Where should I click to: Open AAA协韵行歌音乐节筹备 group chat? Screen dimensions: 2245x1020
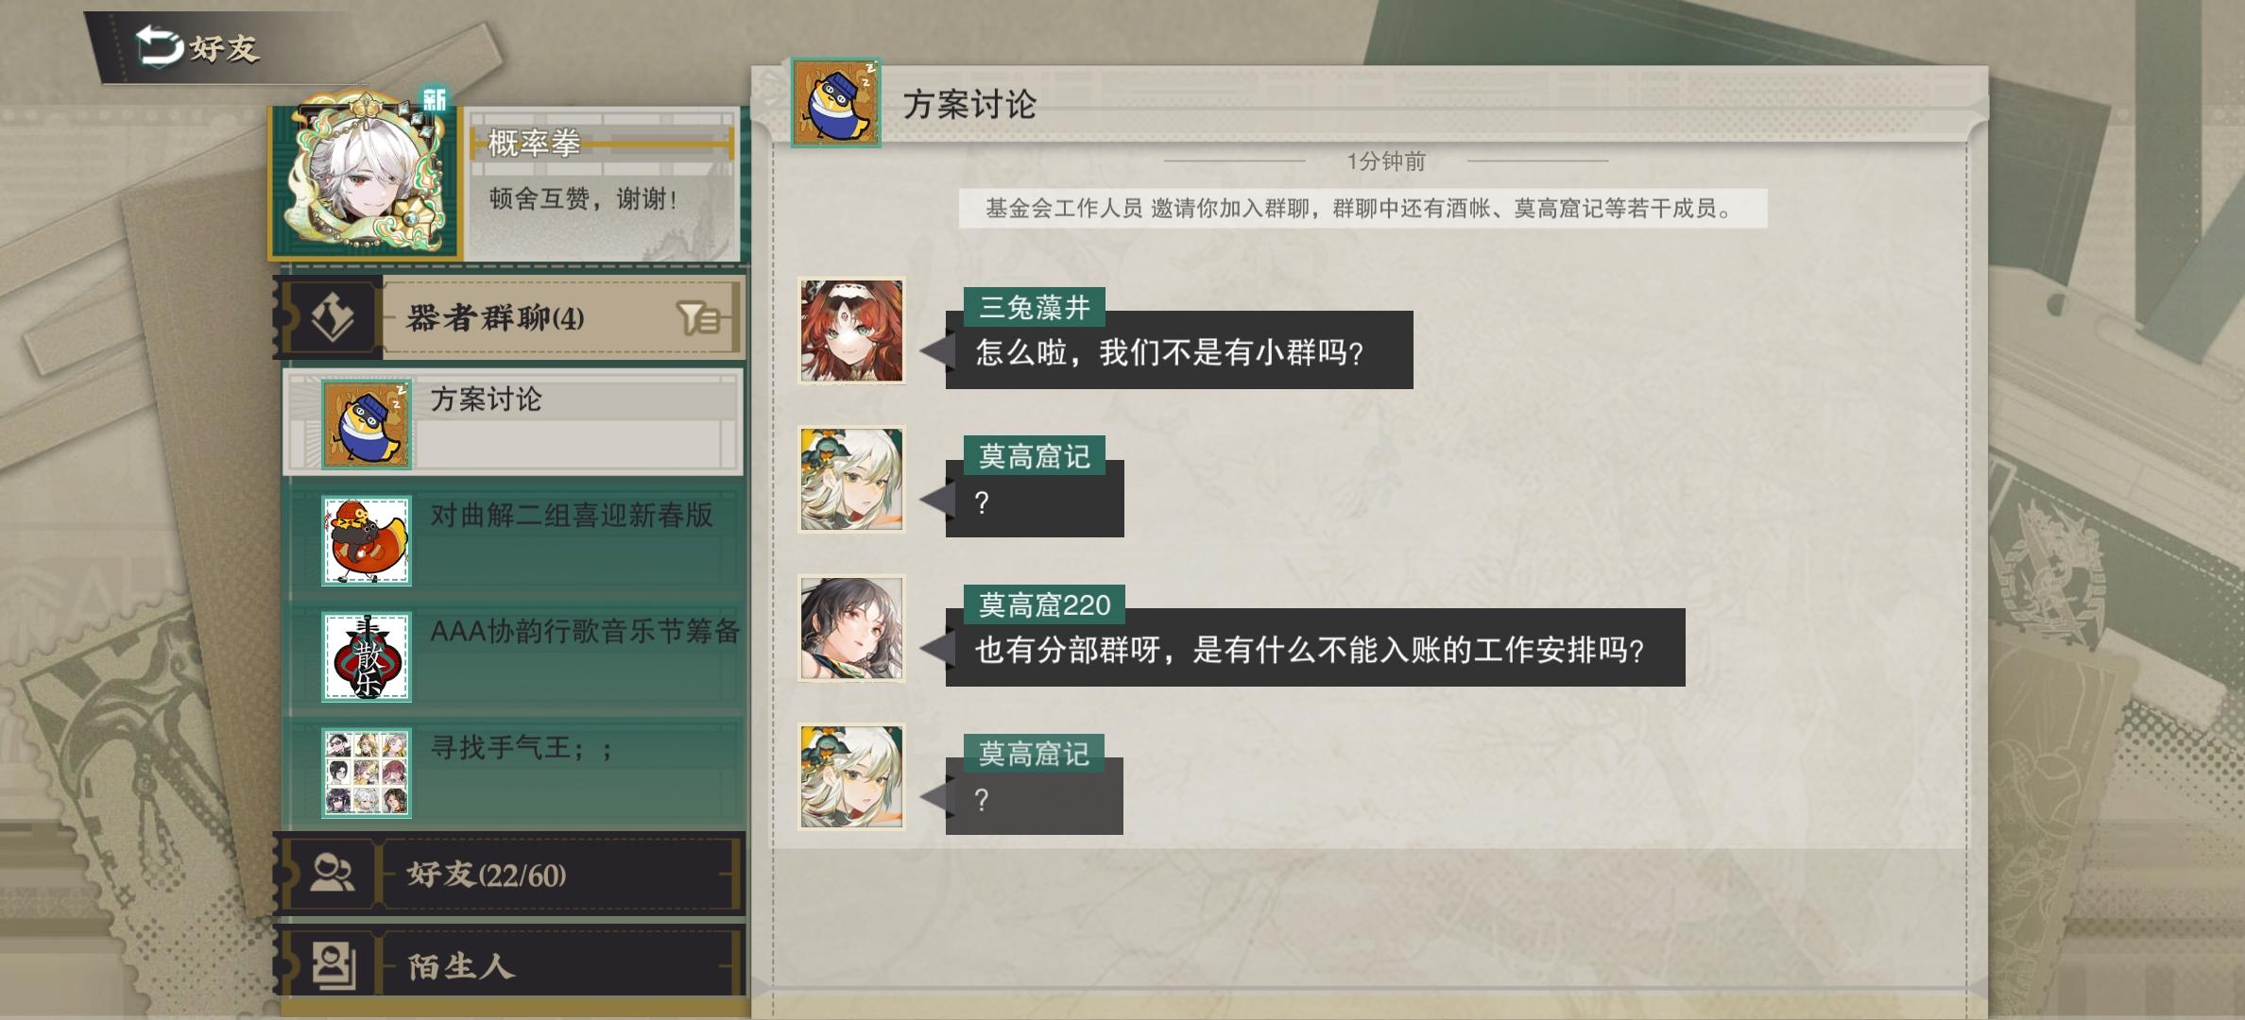[x=513, y=655]
